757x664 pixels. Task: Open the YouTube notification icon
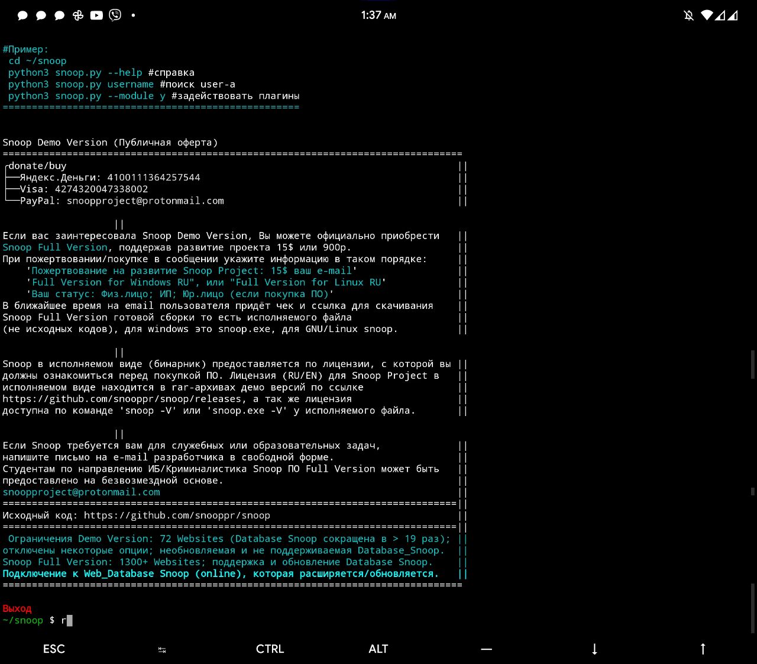tap(96, 15)
